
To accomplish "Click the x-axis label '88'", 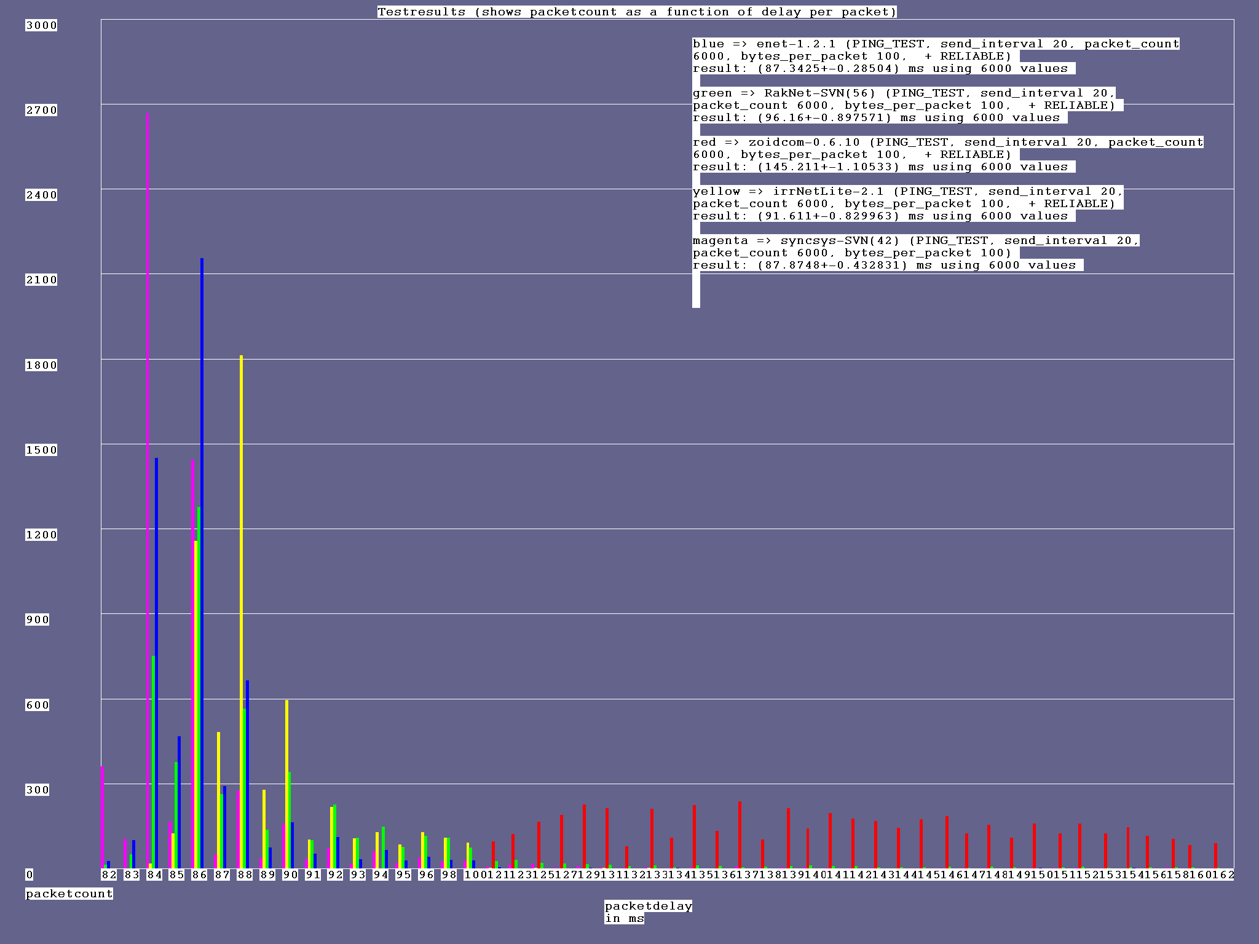I will click(245, 875).
